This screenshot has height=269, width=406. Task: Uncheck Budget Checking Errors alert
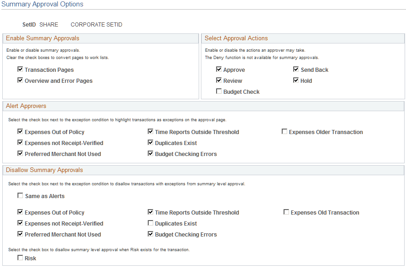click(x=150, y=154)
